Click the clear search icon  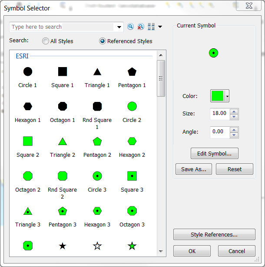click(141, 27)
